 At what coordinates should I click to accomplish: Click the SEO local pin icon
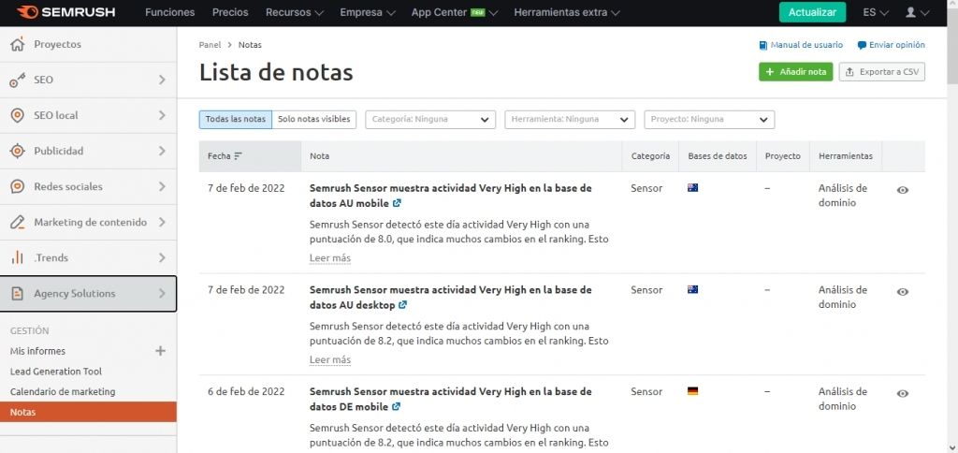pyautogui.click(x=18, y=115)
